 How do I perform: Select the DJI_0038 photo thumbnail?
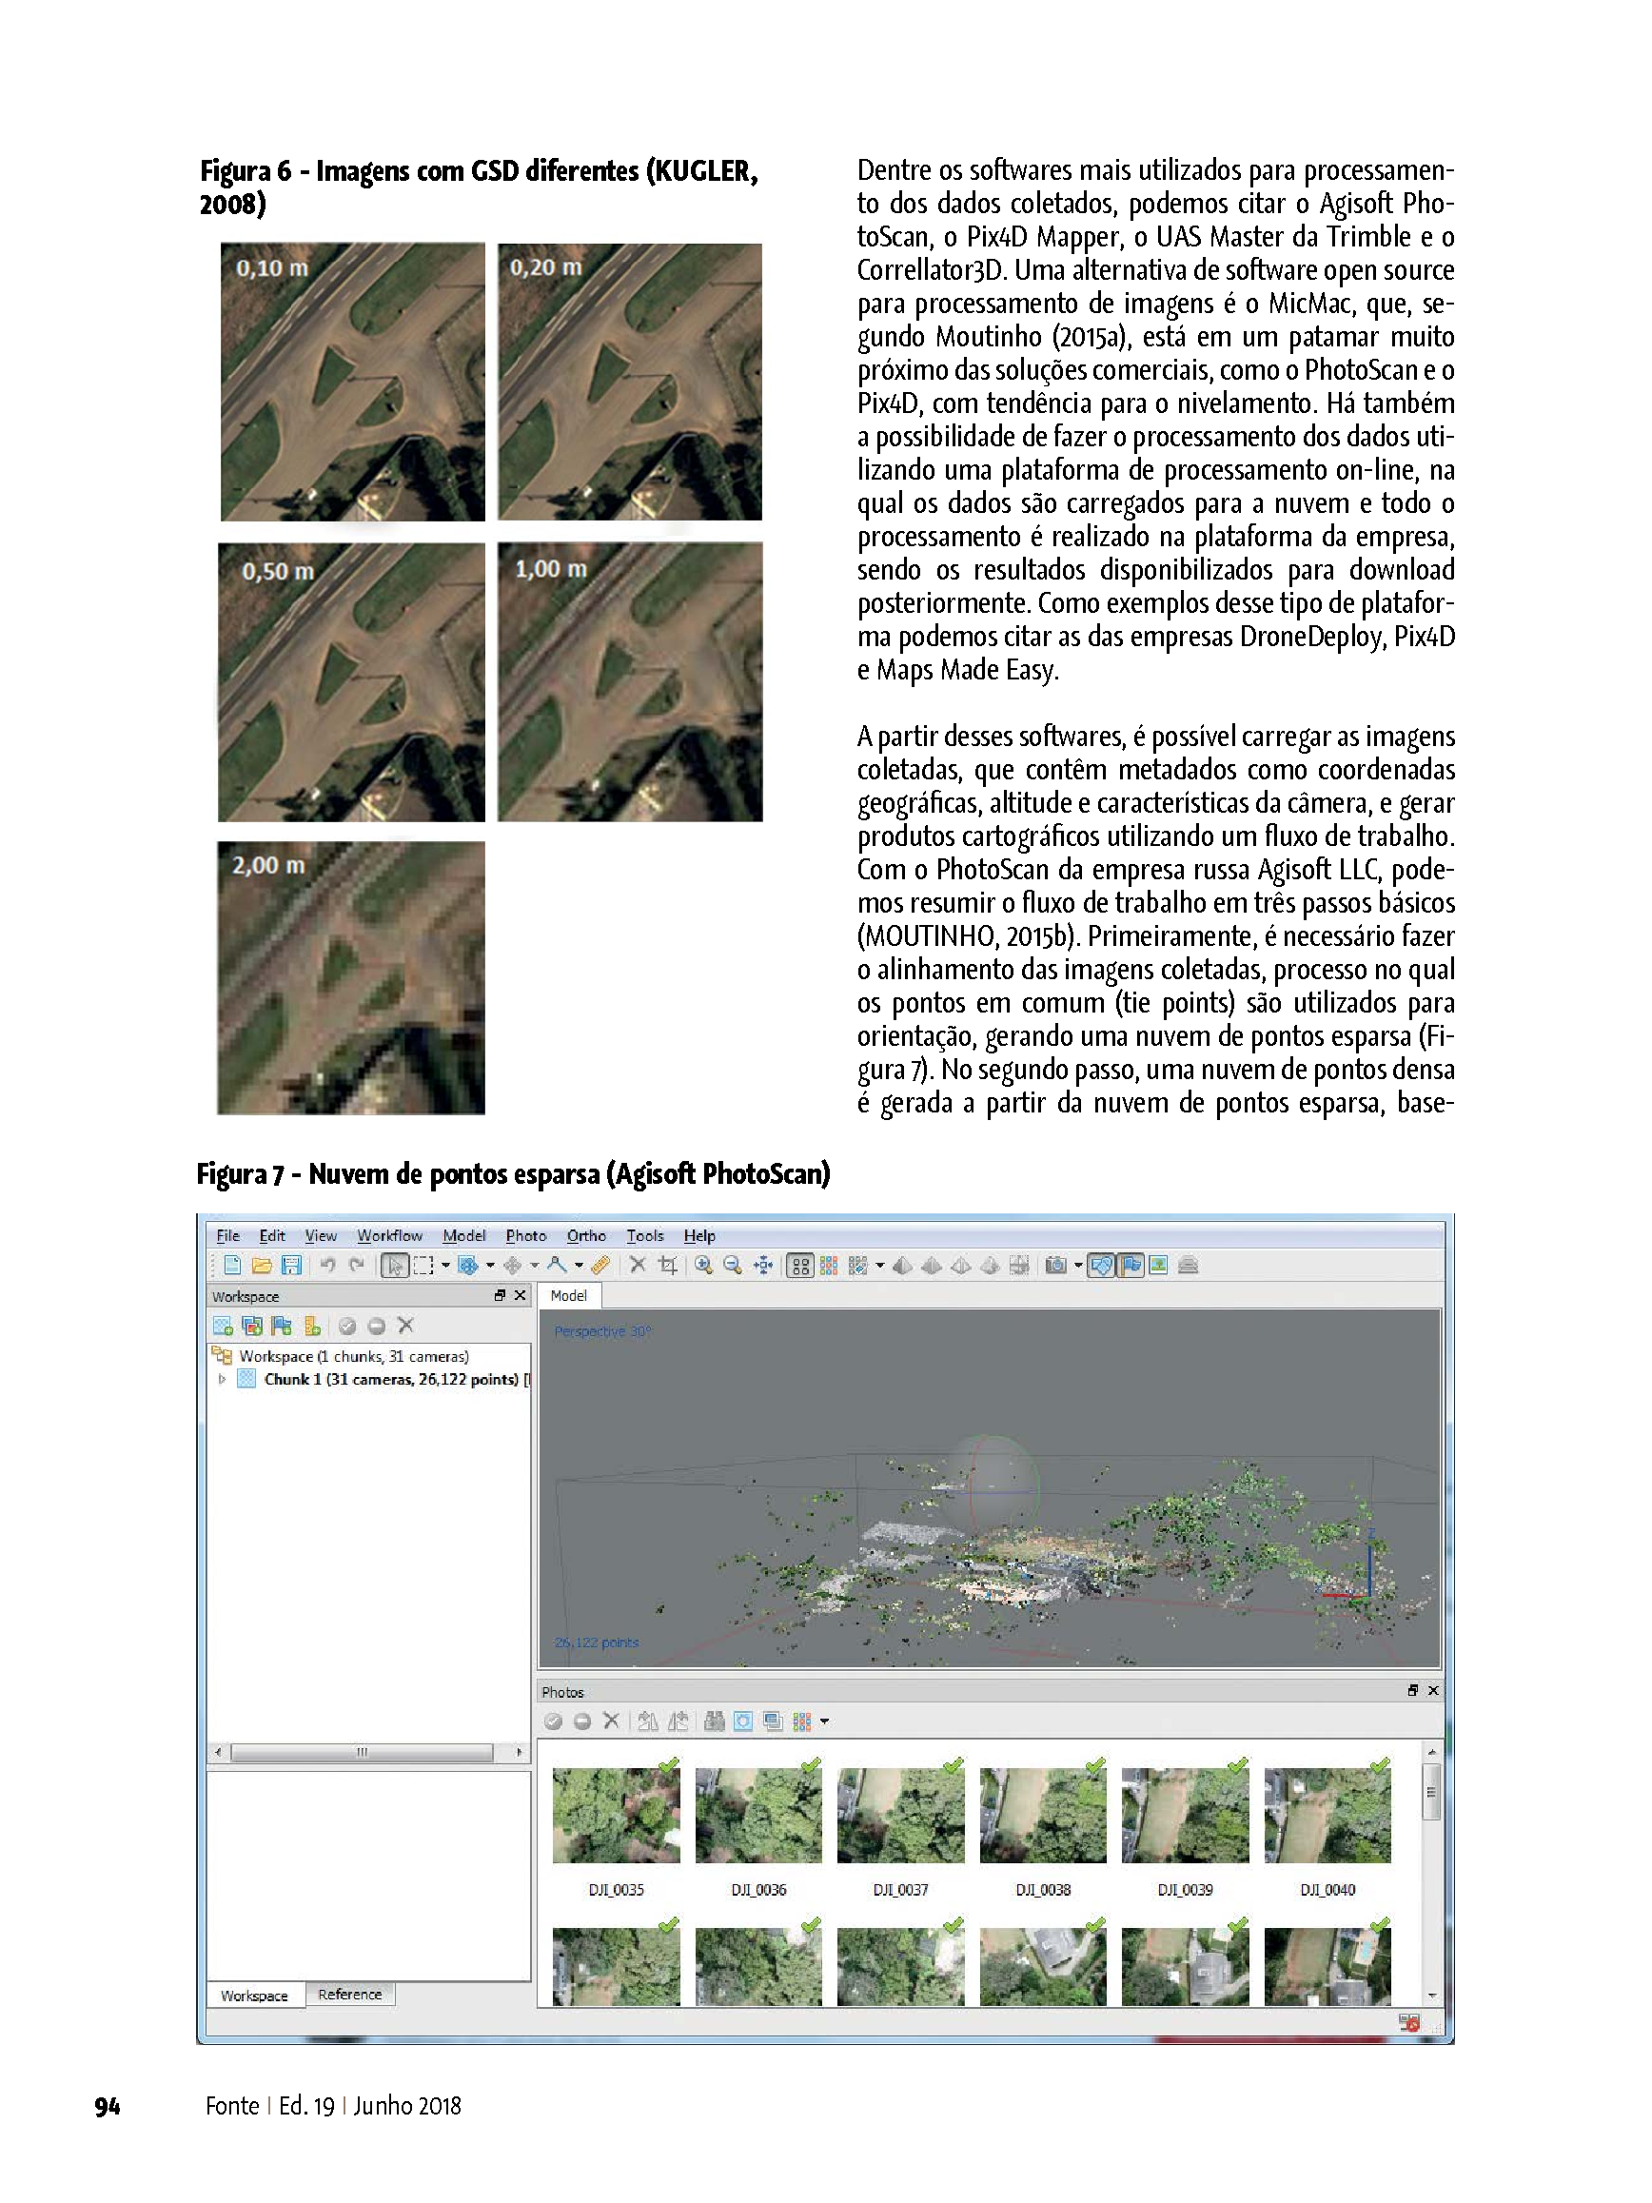[1043, 1816]
